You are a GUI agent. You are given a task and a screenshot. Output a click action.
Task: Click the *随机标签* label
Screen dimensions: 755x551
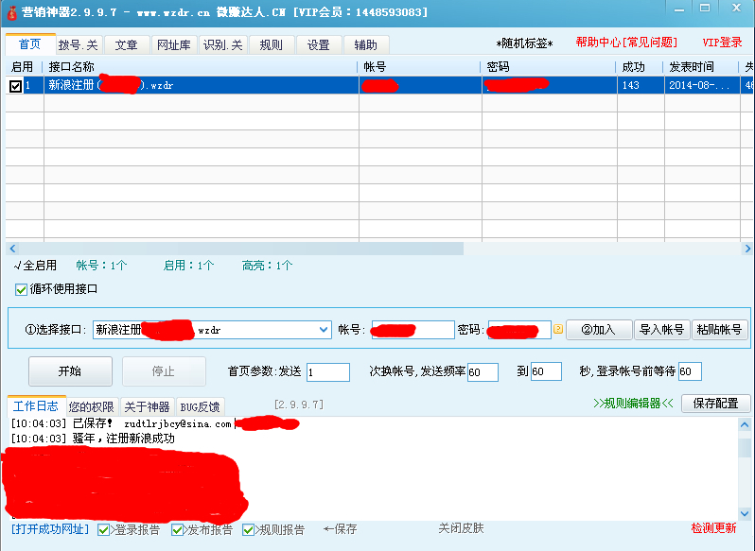pyautogui.click(x=524, y=43)
